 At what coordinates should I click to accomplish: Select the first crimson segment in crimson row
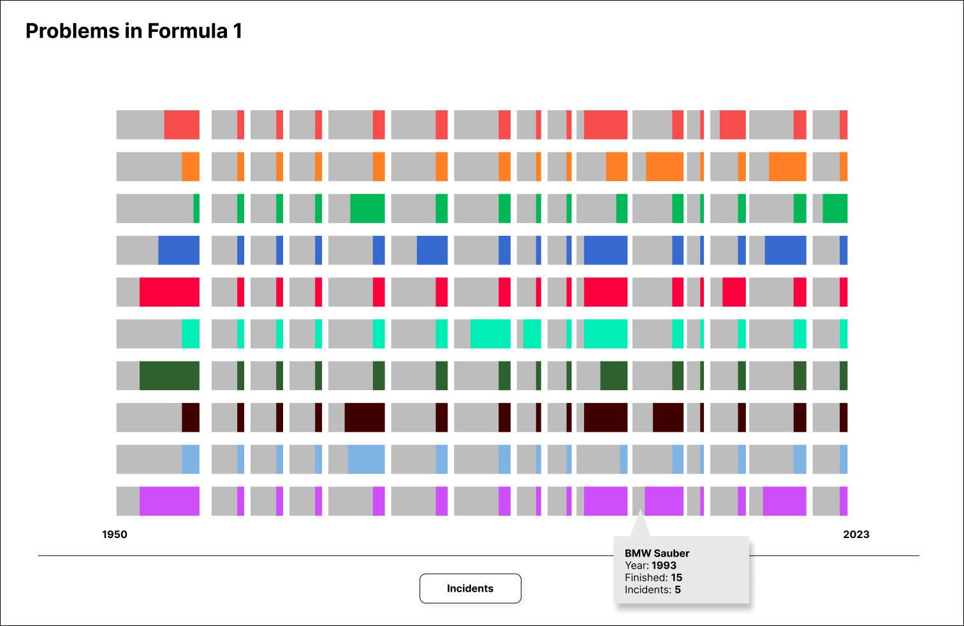tap(169, 292)
